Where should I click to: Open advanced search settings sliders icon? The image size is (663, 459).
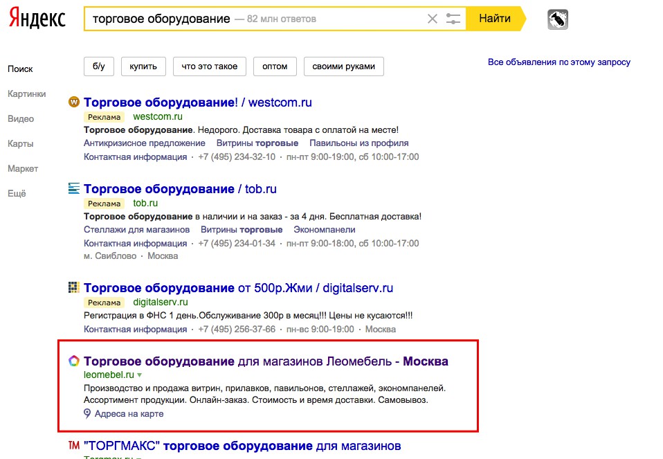point(453,19)
